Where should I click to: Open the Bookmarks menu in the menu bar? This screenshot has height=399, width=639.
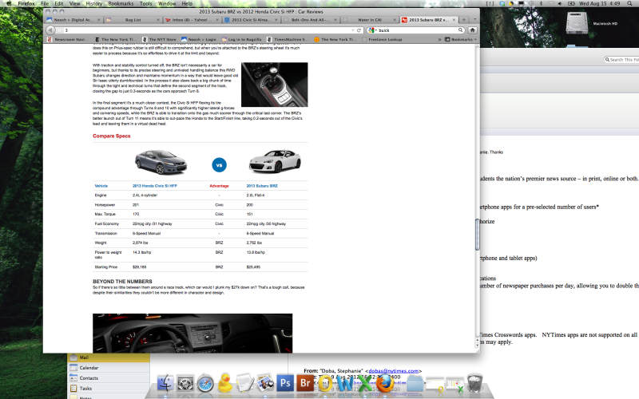point(121,3)
